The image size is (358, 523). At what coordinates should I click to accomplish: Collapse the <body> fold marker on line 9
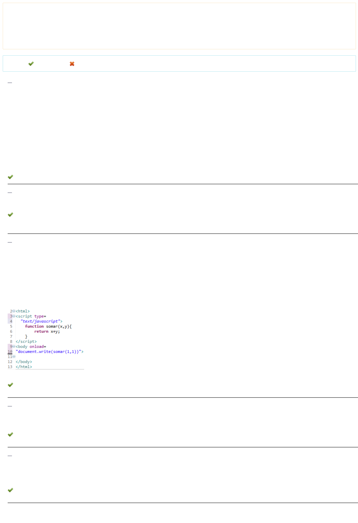(14, 346)
